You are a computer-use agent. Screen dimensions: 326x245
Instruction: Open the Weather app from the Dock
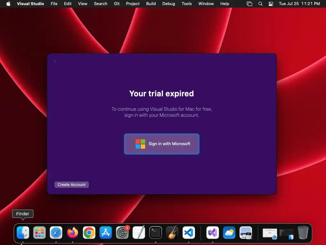229,233
